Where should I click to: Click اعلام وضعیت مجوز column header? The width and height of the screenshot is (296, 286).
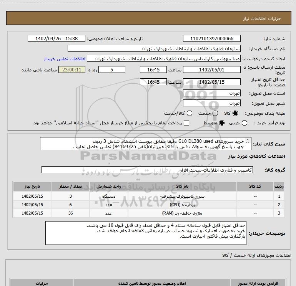[152, 283]
